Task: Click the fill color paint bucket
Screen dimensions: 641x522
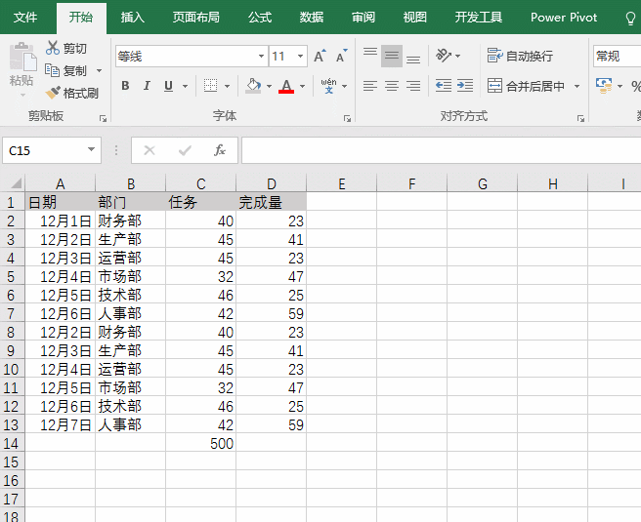Action: click(253, 86)
